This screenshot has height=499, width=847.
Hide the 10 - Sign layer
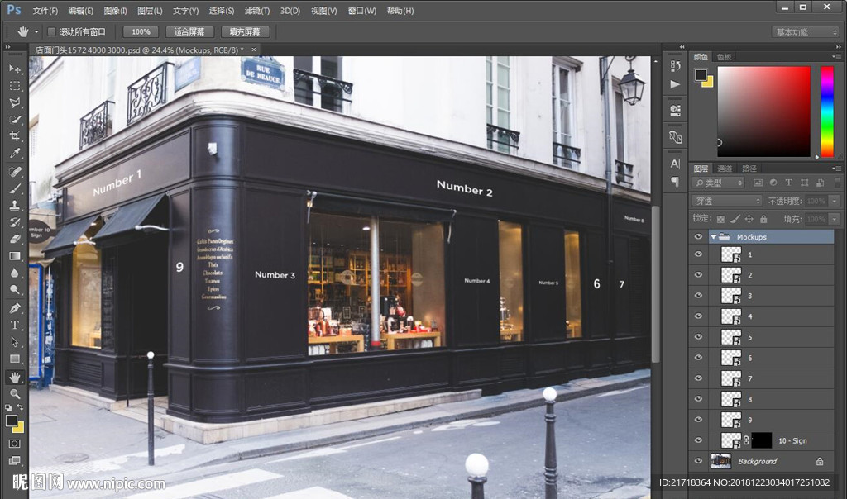pyautogui.click(x=698, y=440)
